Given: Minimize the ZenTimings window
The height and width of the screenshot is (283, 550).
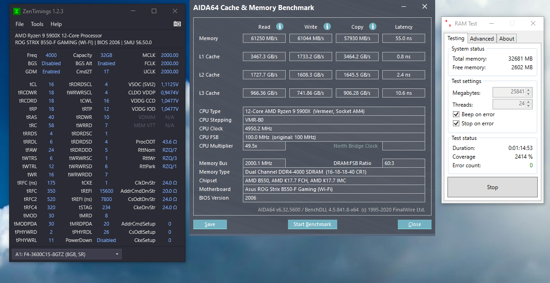Looking at the screenshot, I should coord(133,11).
